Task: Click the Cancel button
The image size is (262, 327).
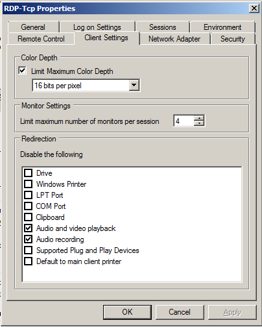Action: click(x=180, y=312)
